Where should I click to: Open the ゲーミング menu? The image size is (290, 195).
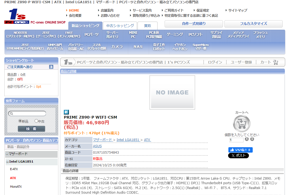tap(175, 35)
